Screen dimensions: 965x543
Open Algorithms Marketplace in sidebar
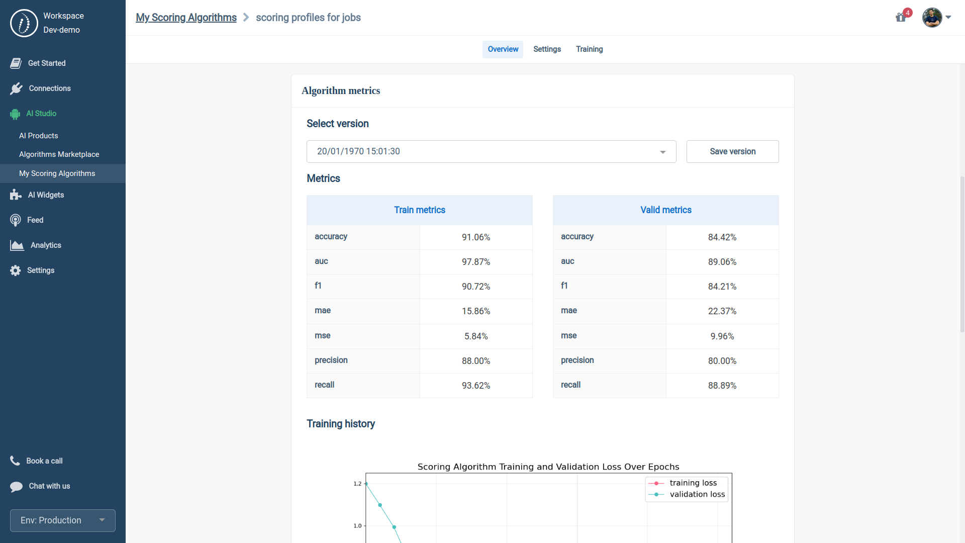point(59,154)
